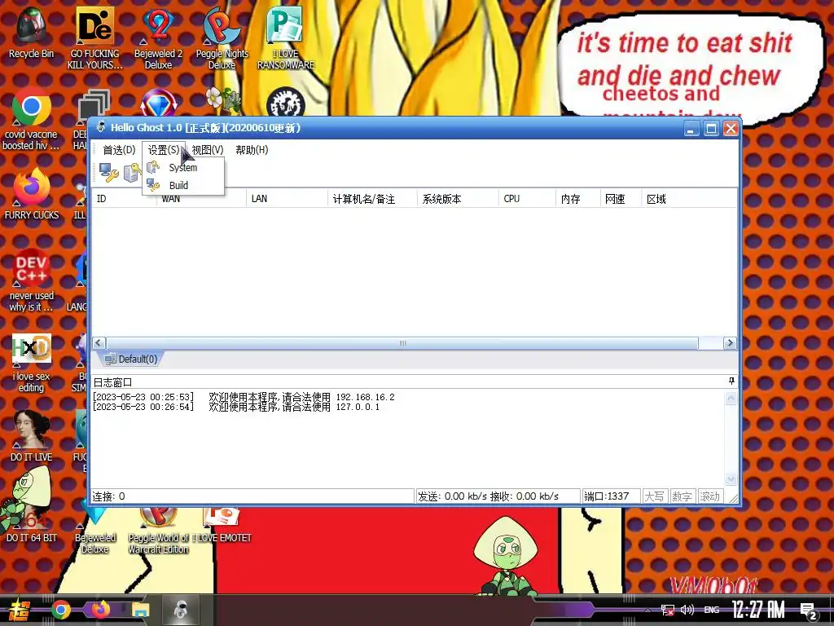The height and width of the screenshot is (626, 834).
Task: Open the 帮助(H) menu
Action: tap(252, 150)
